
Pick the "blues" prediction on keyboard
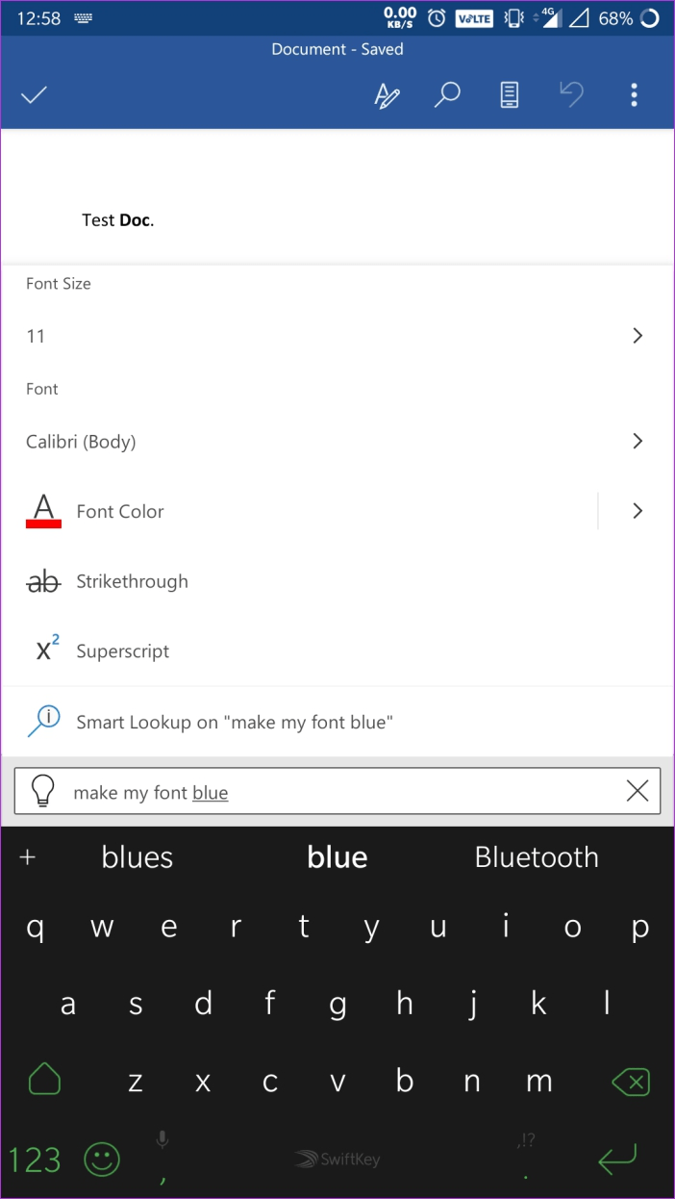(137, 856)
